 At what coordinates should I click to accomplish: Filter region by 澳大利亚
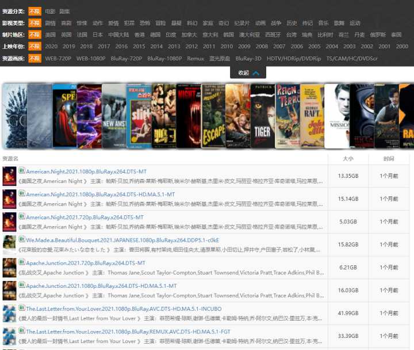pos(250,35)
